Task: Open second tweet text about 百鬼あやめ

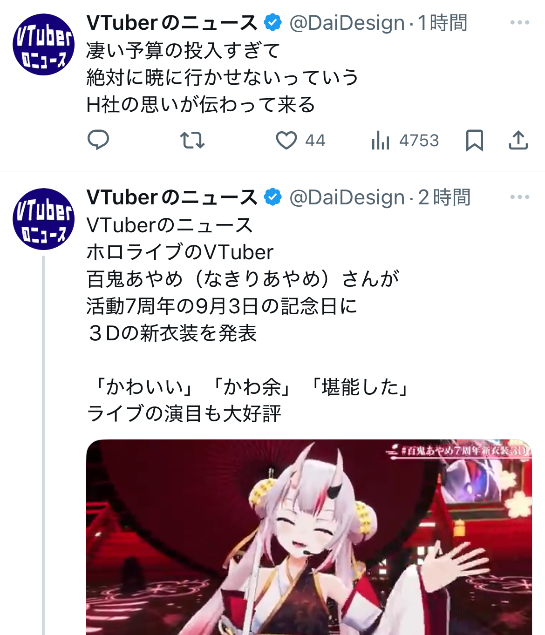Action: [x=249, y=319]
